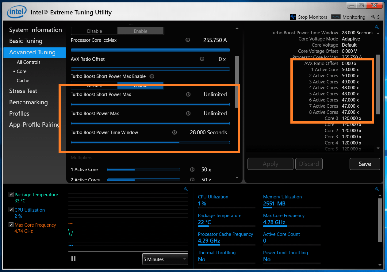Click the Discard button
Screen dimensions: 387x272
coord(309,164)
